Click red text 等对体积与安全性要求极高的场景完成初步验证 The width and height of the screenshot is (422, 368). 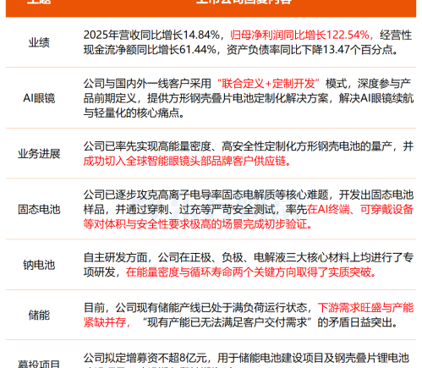point(195,224)
